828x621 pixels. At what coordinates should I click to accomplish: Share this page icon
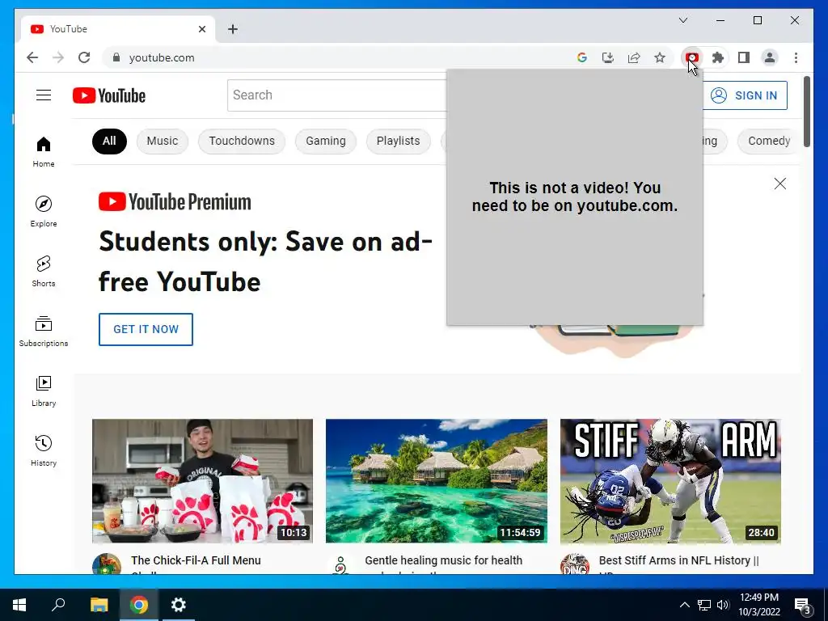(x=634, y=57)
